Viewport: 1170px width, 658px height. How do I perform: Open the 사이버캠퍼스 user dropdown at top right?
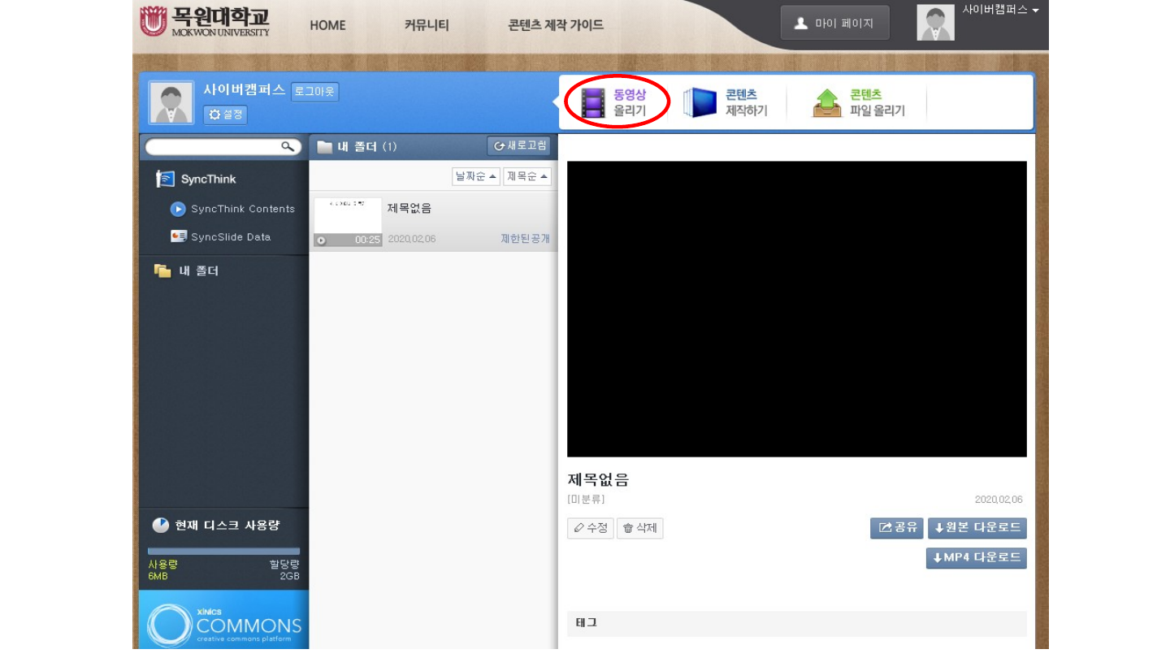coord(1000,11)
